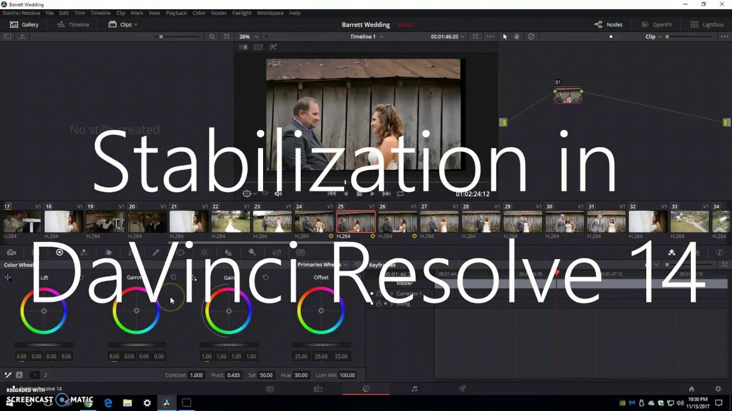Open the Stereoscopic 3D palette icon
The height and width of the screenshot is (411, 732).
click(x=301, y=252)
